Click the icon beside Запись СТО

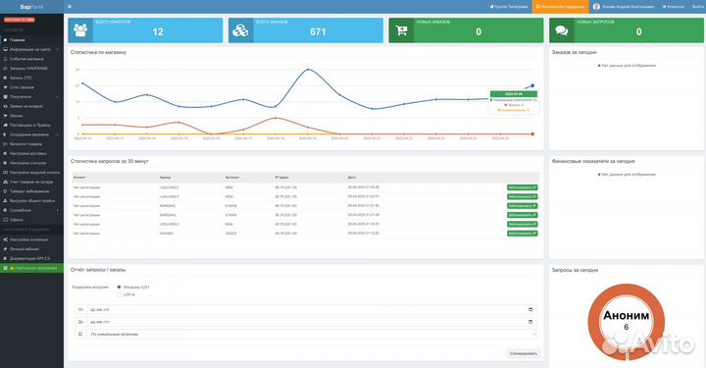point(6,78)
